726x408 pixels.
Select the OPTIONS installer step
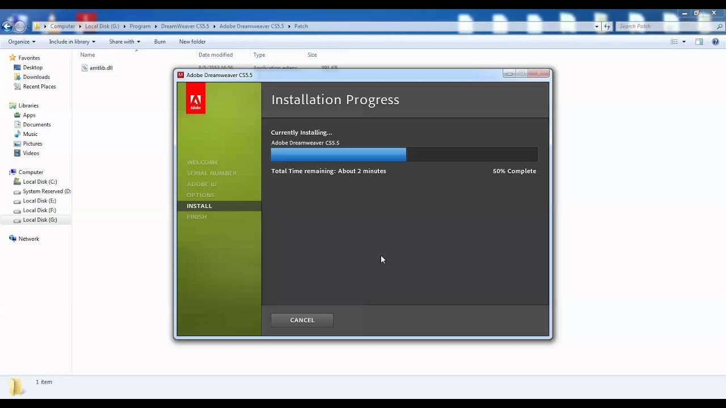pyautogui.click(x=200, y=195)
